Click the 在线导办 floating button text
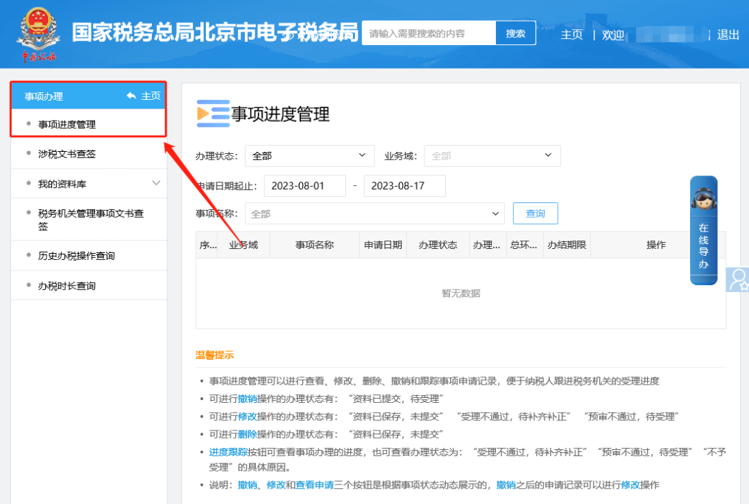 pos(703,246)
